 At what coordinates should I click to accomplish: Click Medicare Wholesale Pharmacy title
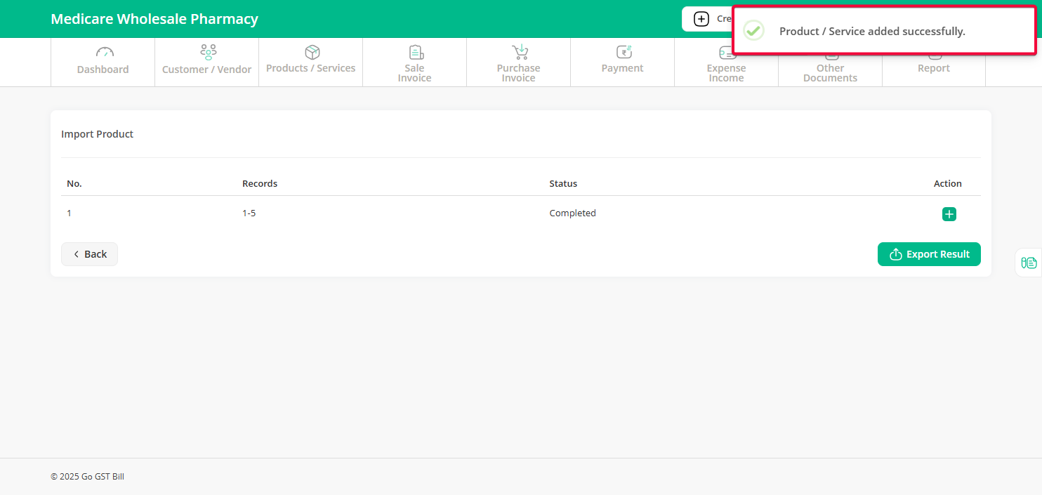click(154, 19)
